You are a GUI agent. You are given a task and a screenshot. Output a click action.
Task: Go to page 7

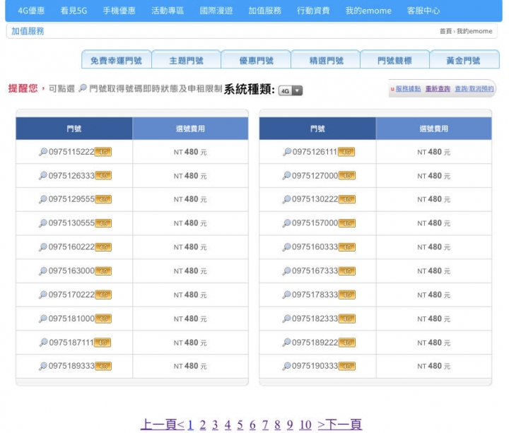(x=265, y=425)
